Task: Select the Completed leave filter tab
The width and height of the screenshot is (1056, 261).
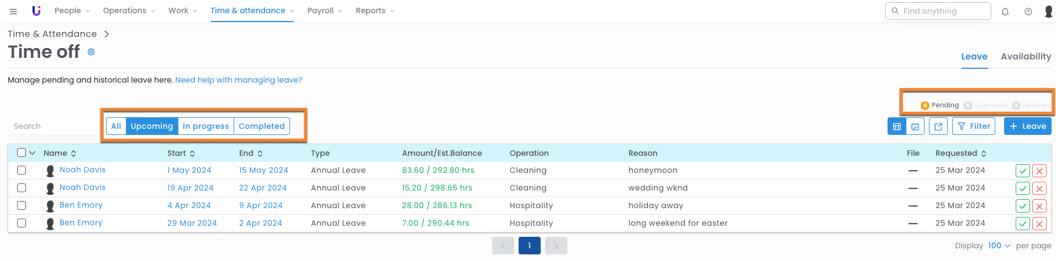Action: tap(261, 126)
